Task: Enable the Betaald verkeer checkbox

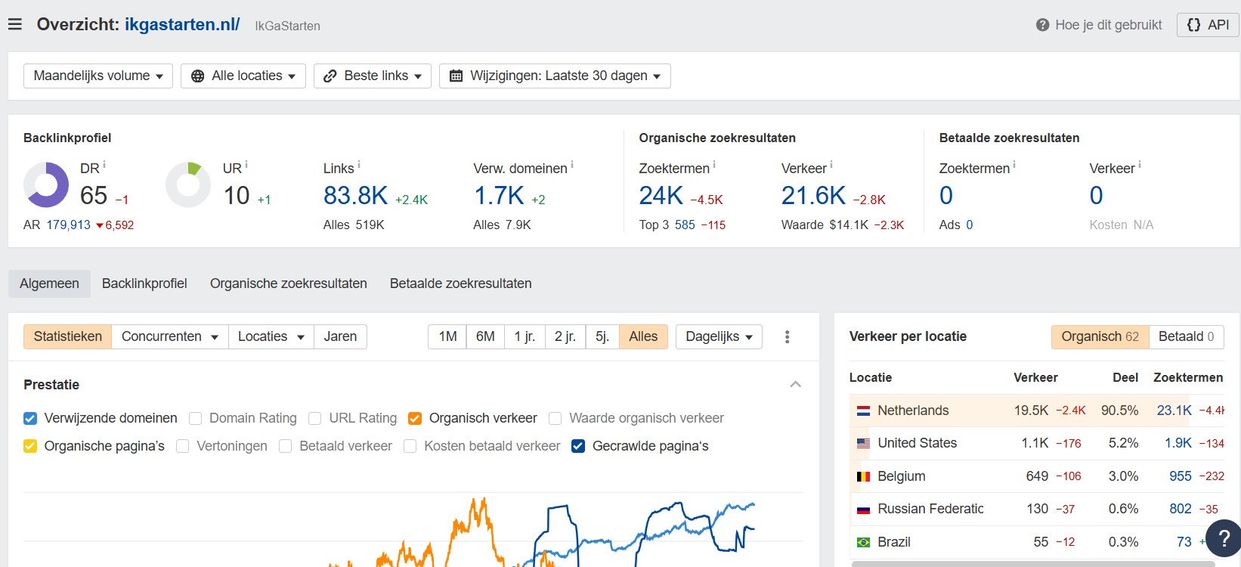Action: 285,446
